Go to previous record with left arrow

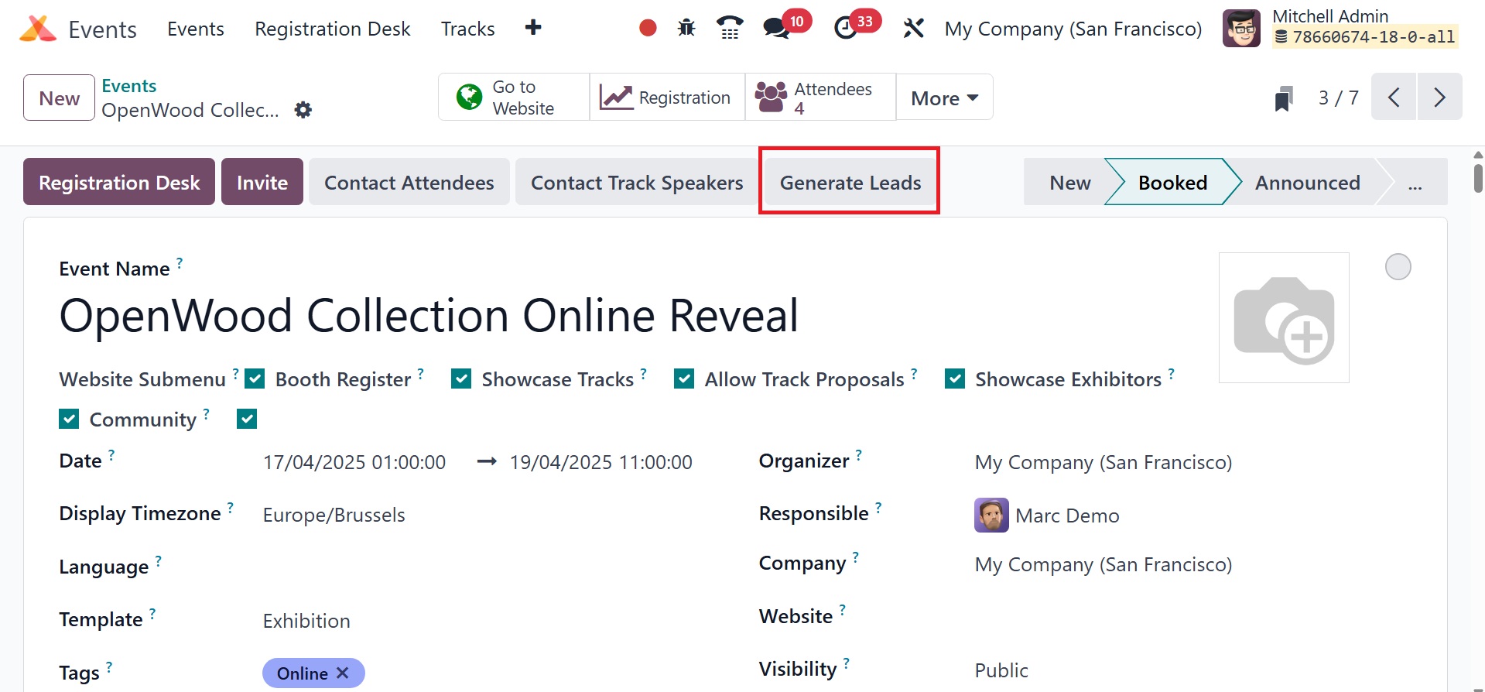(x=1394, y=97)
